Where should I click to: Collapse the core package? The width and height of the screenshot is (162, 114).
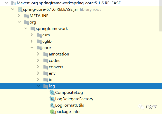32,48
